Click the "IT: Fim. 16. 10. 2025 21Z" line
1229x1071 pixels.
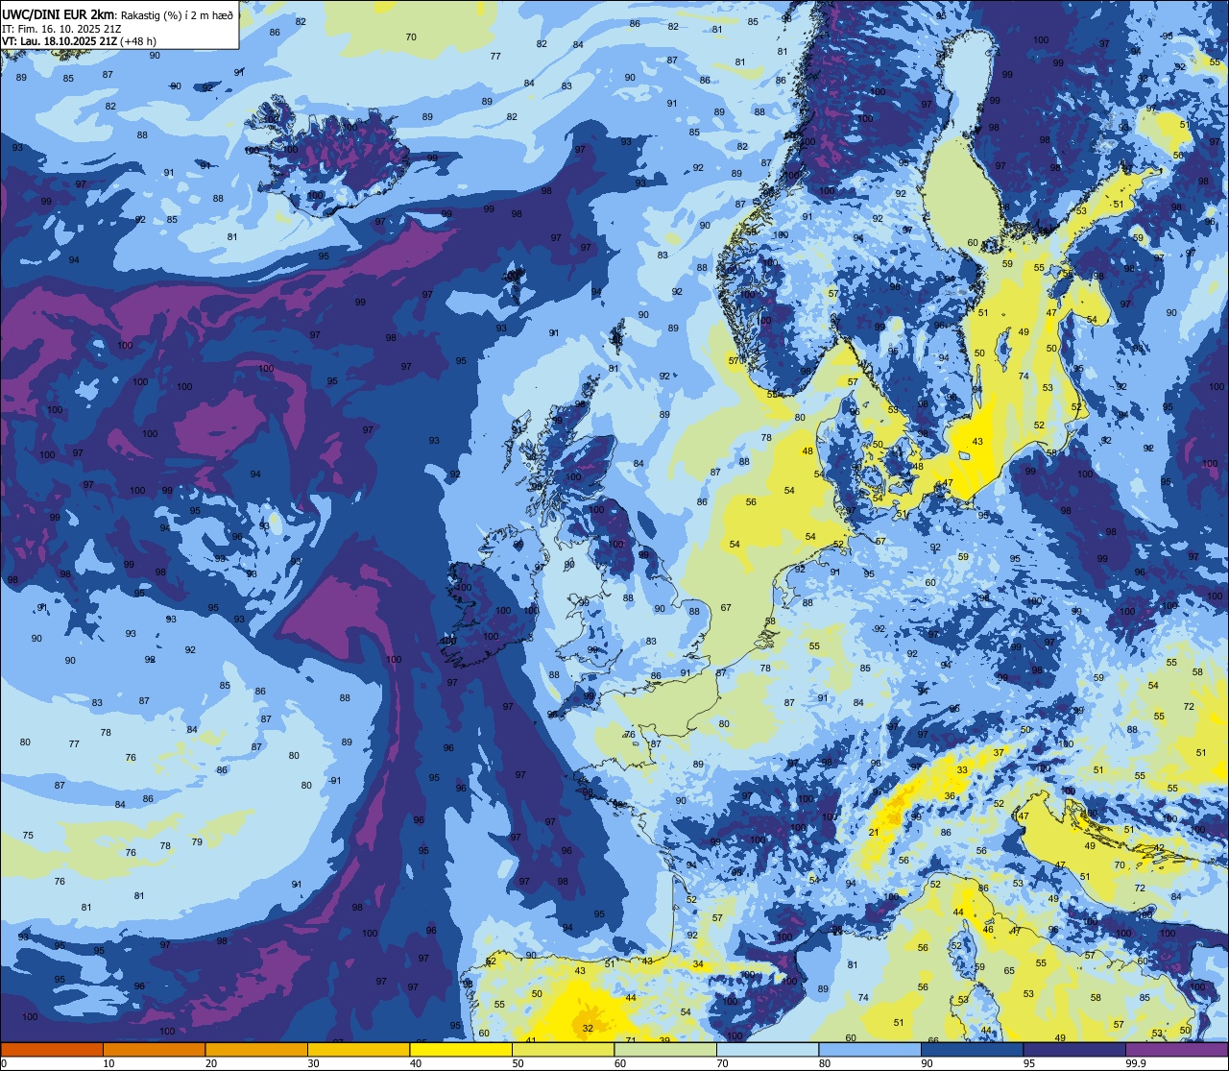(61, 28)
